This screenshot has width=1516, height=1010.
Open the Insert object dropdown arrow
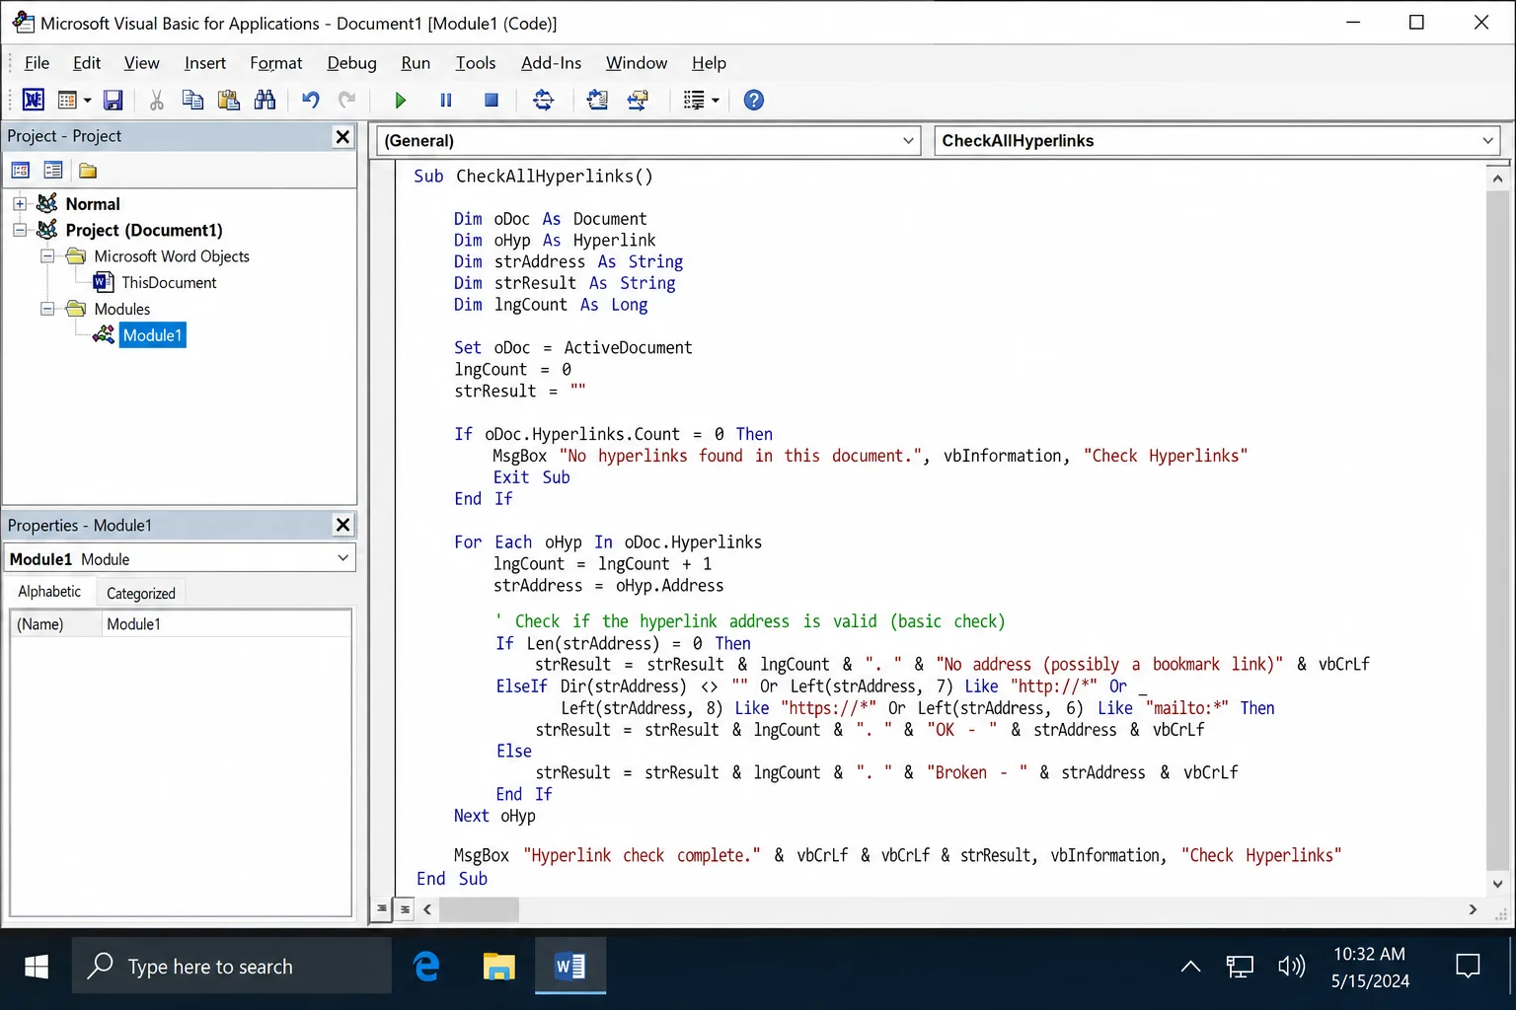coord(88,100)
